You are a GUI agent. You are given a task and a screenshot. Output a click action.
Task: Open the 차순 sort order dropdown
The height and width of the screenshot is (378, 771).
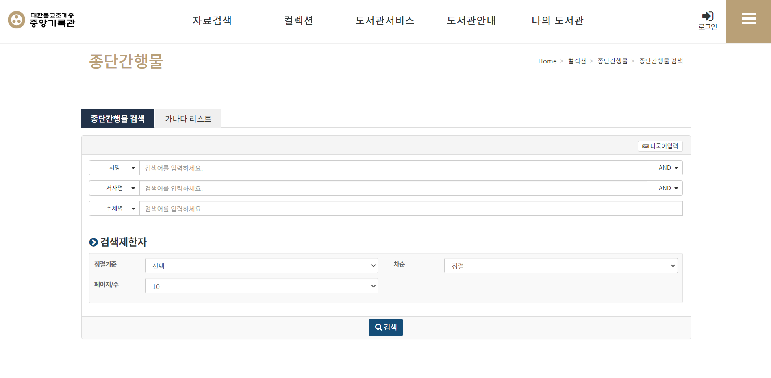(x=560, y=266)
